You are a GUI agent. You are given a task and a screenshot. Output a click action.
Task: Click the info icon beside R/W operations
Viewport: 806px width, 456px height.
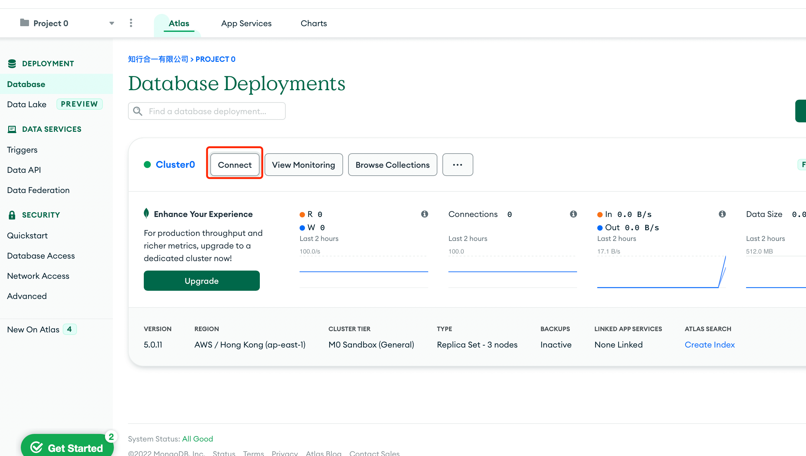pyautogui.click(x=424, y=214)
